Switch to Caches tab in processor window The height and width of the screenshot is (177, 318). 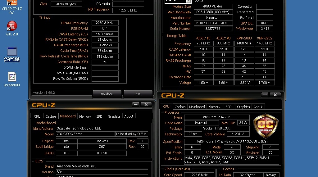coord(180,107)
